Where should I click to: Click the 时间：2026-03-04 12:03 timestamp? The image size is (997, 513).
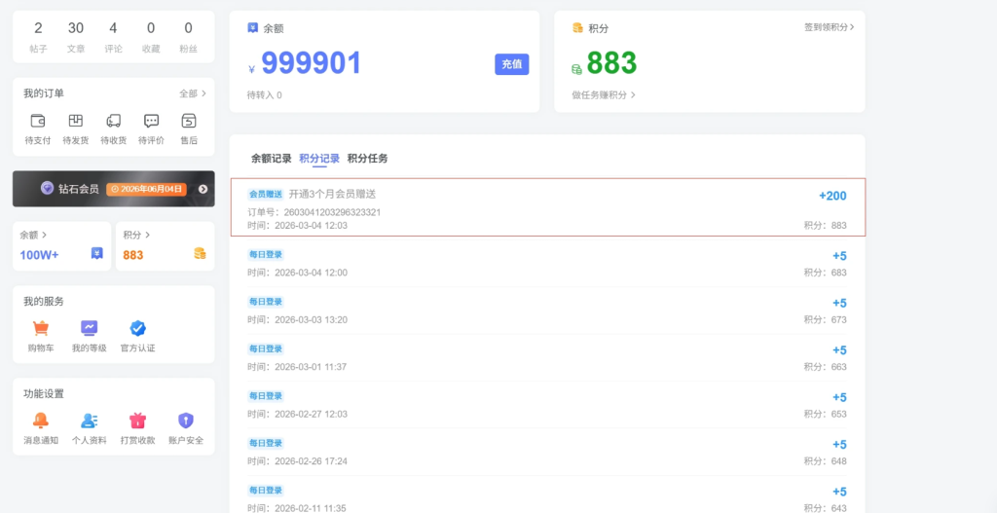pos(298,226)
